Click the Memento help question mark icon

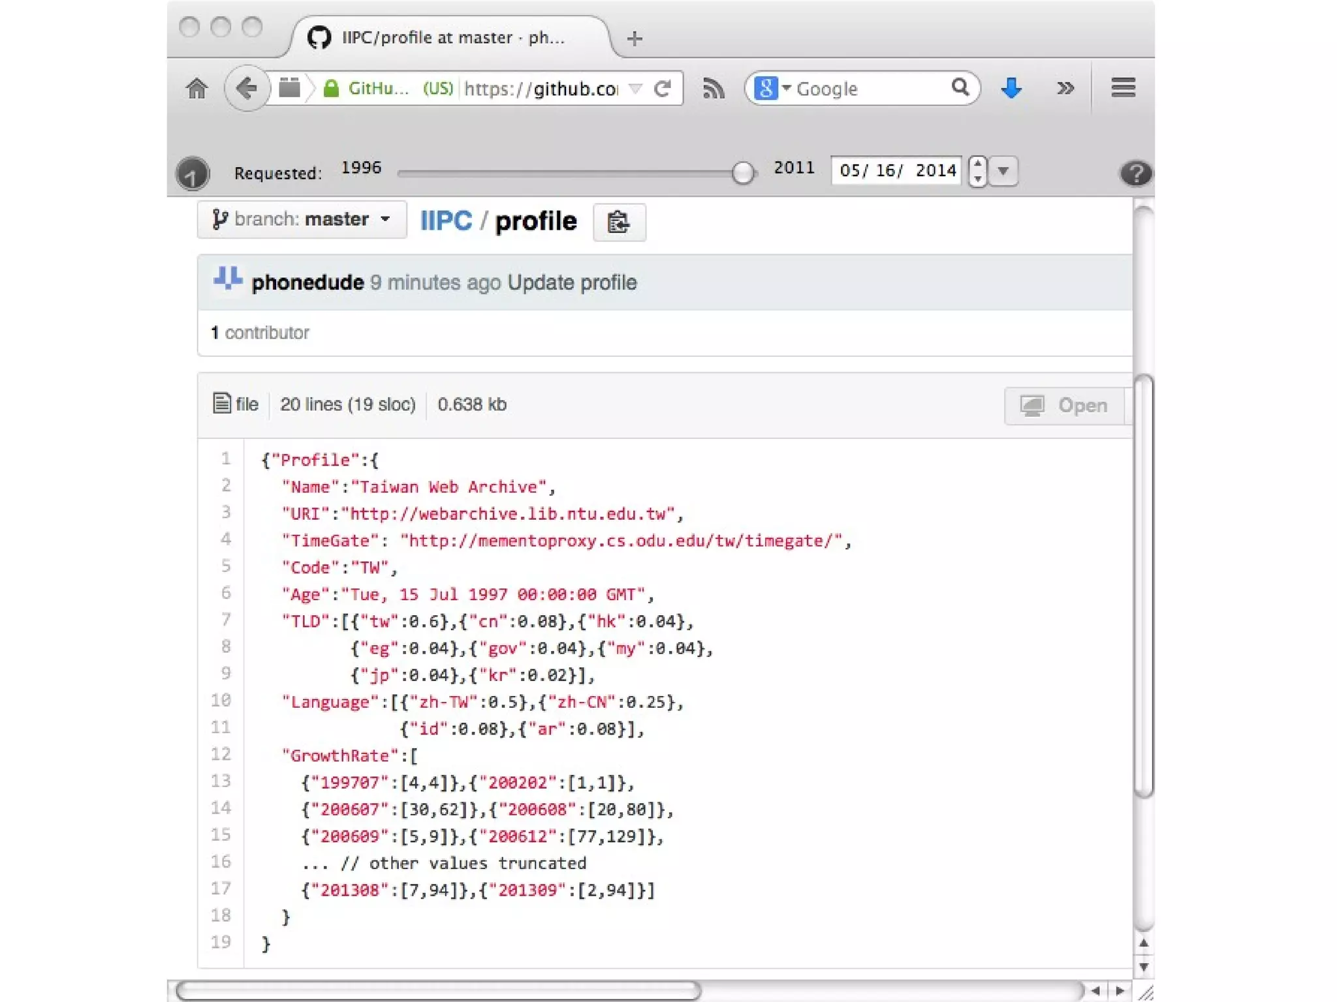pyautogui.click(x=1135, y=174)
